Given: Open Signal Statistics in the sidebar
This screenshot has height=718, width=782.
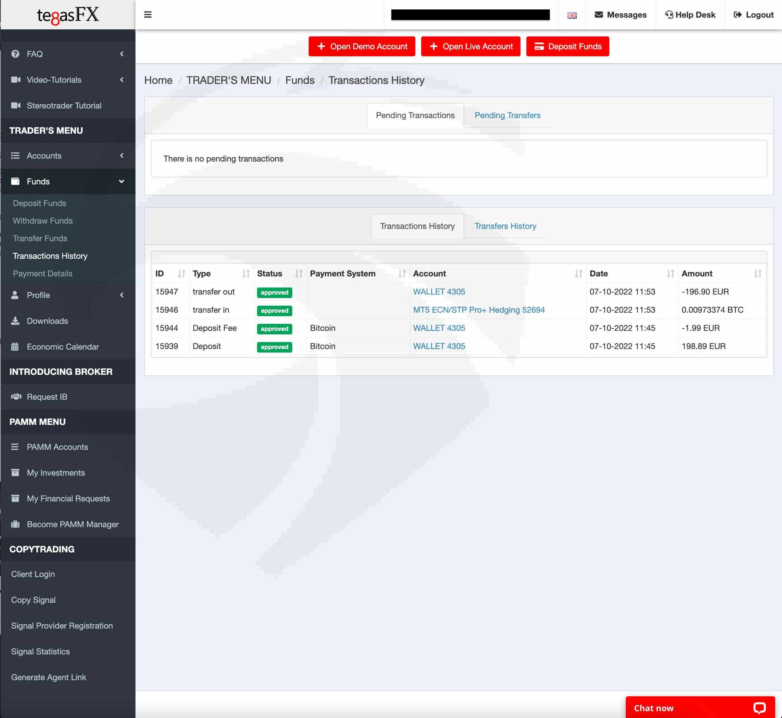Looking at the screenshot, I should pos(40,652).
